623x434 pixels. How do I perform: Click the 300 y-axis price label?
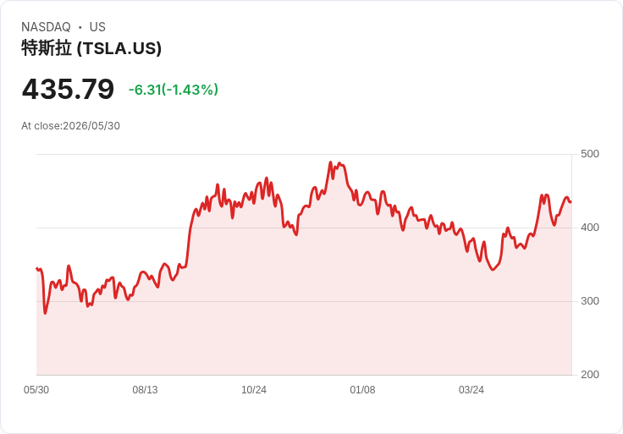coord(590,301)
